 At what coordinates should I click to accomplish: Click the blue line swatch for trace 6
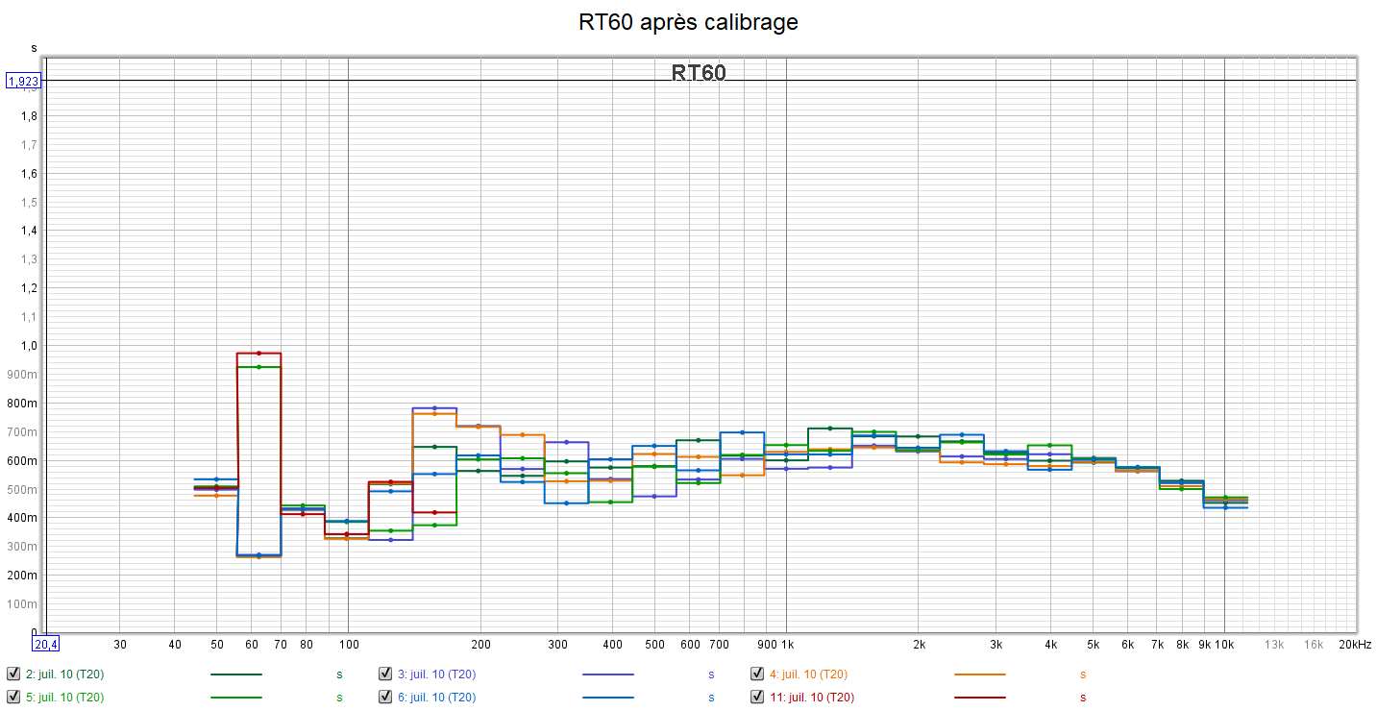click(x=607, y=698)
